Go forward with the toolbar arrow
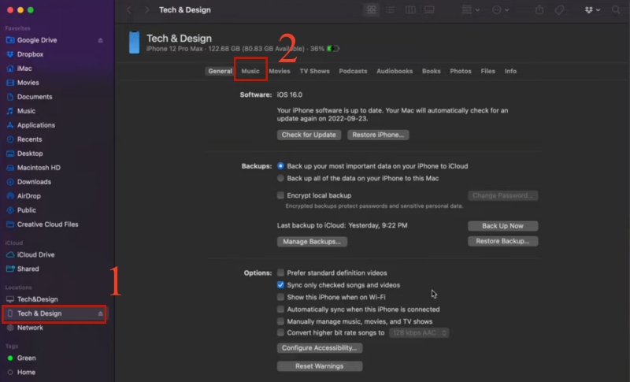Screen dimensions: 630x382 [x=146, y=9]
